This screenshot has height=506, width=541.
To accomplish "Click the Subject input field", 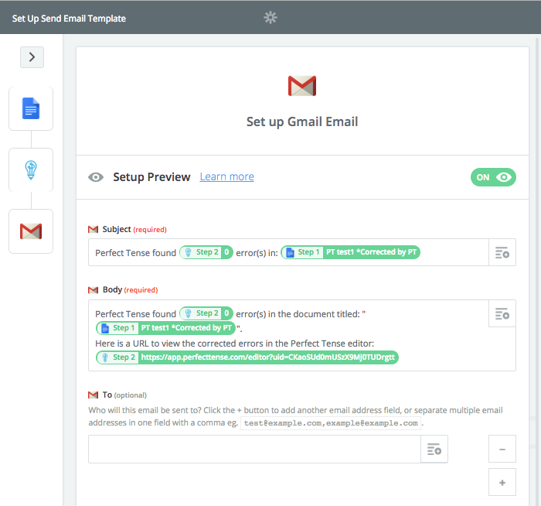I will 288,252.
